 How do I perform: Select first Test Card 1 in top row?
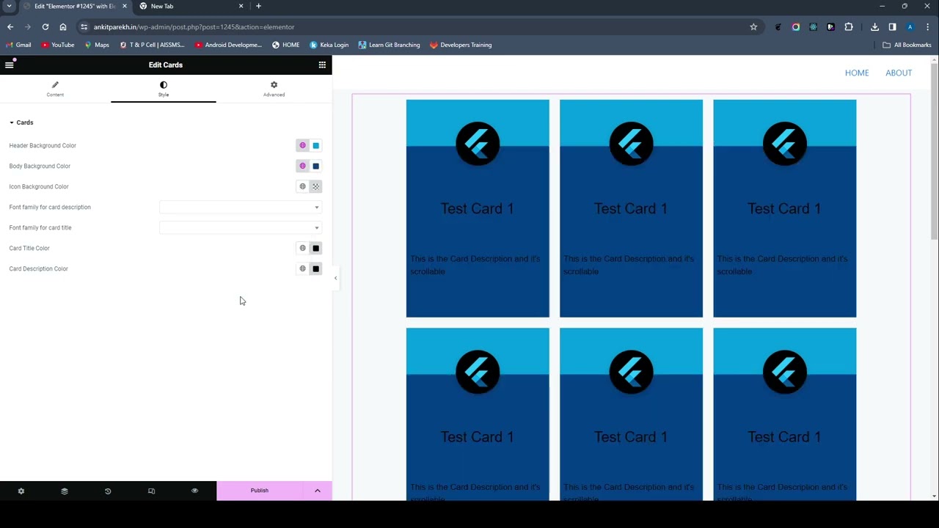click(x=478, y=208)
